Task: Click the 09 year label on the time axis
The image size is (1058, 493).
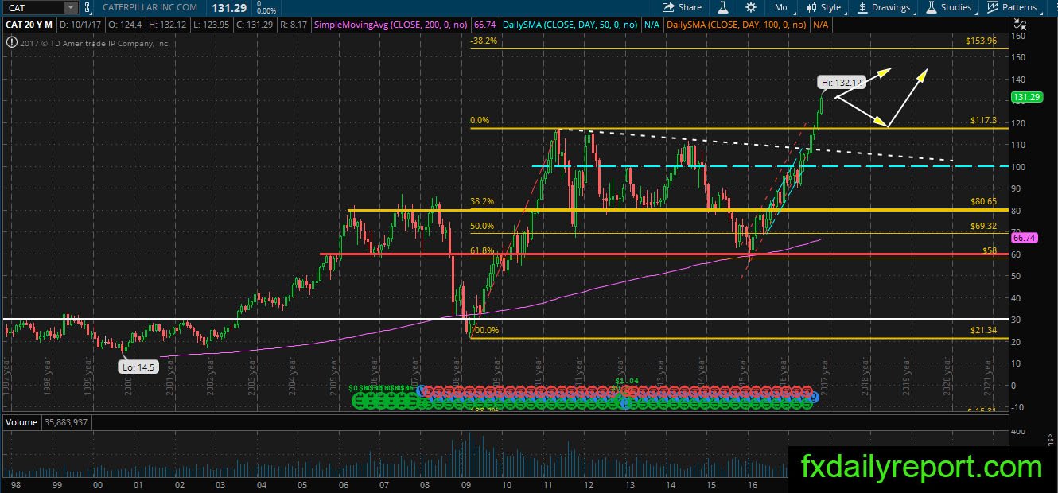Action: pos(465,484)
